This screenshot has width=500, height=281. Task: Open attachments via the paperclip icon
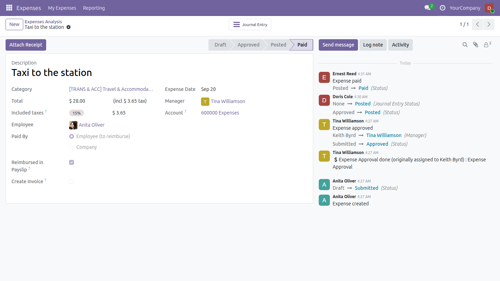[476, 45]
